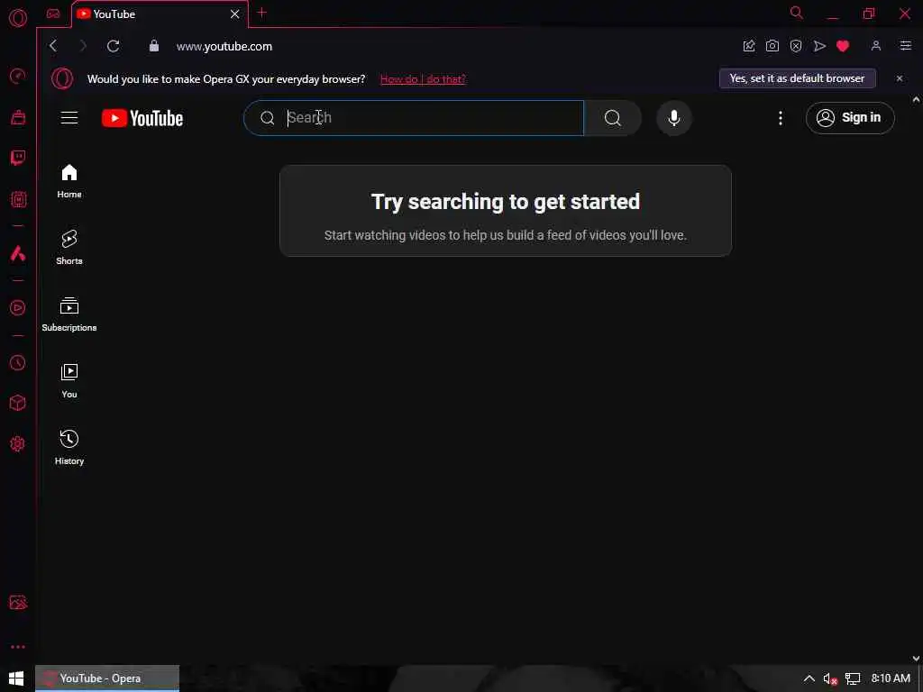The height and width of the screenshot is (692, 923).
Task: Open YouTube settings three-dots menu
Action: [x=781, y=118]
